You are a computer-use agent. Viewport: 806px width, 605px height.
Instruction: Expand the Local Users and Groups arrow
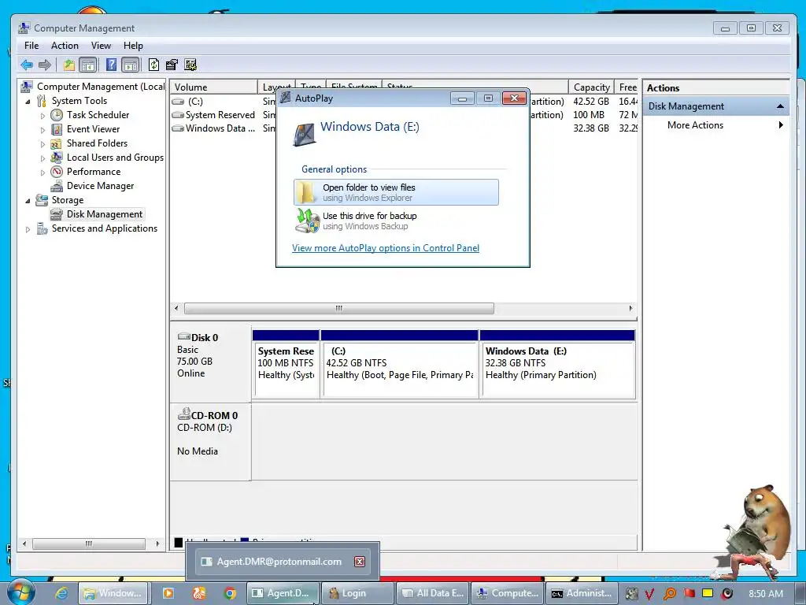coord(43,158)
